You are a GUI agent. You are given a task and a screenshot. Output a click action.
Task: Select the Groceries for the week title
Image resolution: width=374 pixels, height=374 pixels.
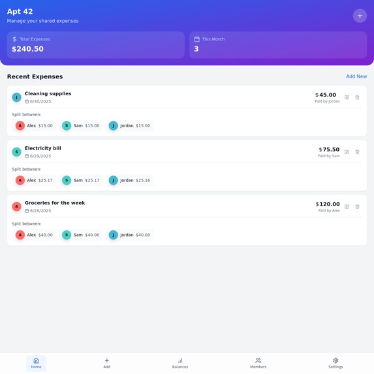click(55, 203)
